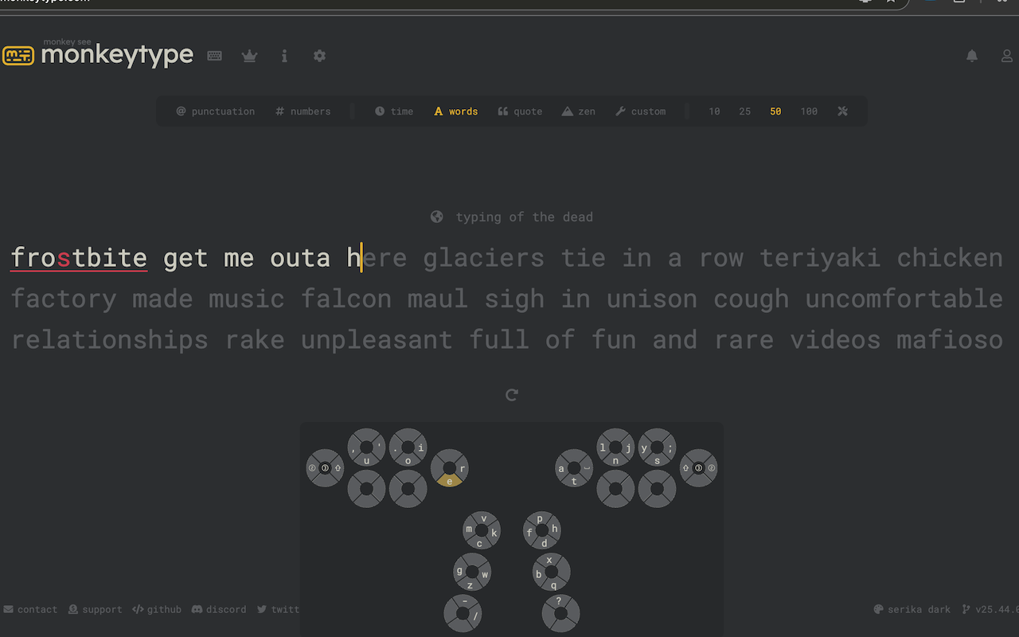1019x637 pixels.
Task: Select 100 word test length
Action: click(x=809, y=111)
